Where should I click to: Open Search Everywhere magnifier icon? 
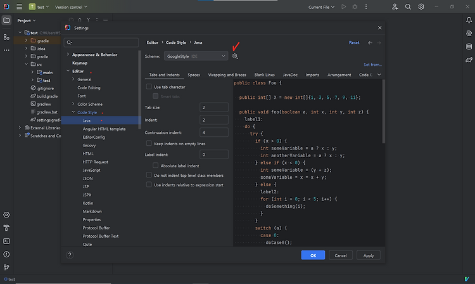tap(408, 7)
